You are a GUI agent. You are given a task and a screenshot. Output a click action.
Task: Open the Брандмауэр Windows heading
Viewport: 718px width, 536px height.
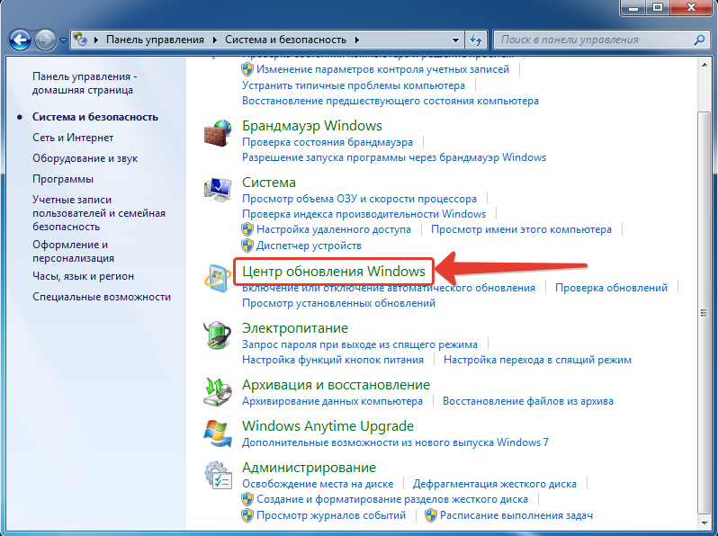coord(312,125)
